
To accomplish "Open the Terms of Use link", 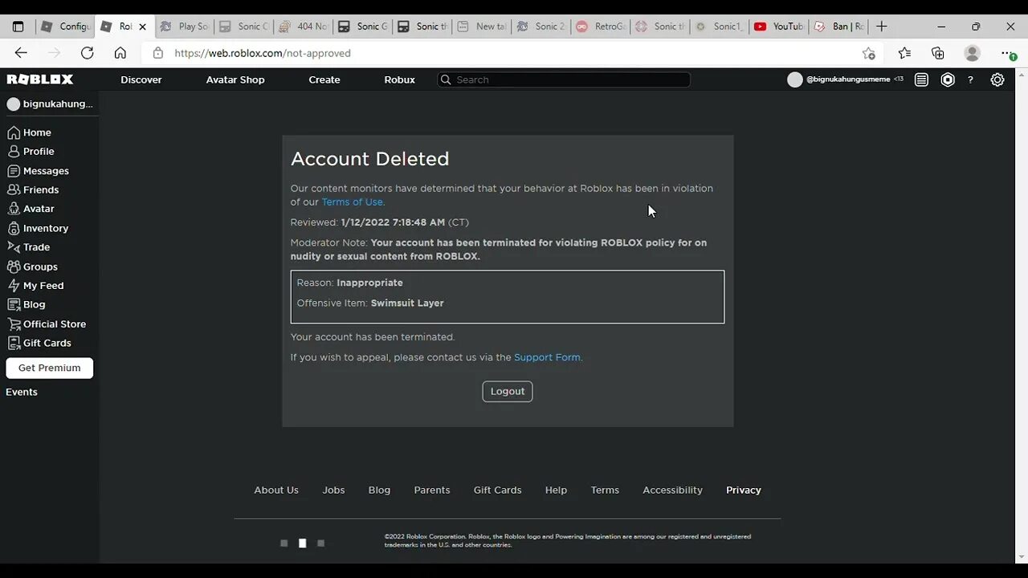I will pos(353,201).
